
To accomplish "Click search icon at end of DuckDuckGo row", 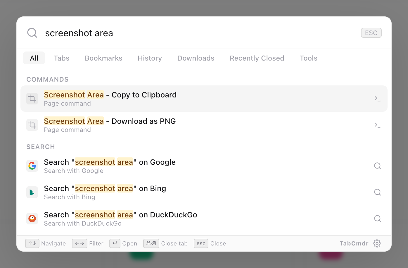I will coord(378,219).
